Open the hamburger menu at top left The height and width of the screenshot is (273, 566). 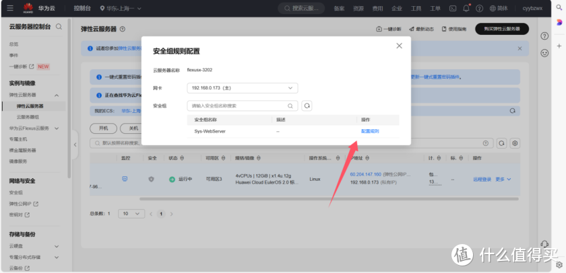click(x=9, y=9)
